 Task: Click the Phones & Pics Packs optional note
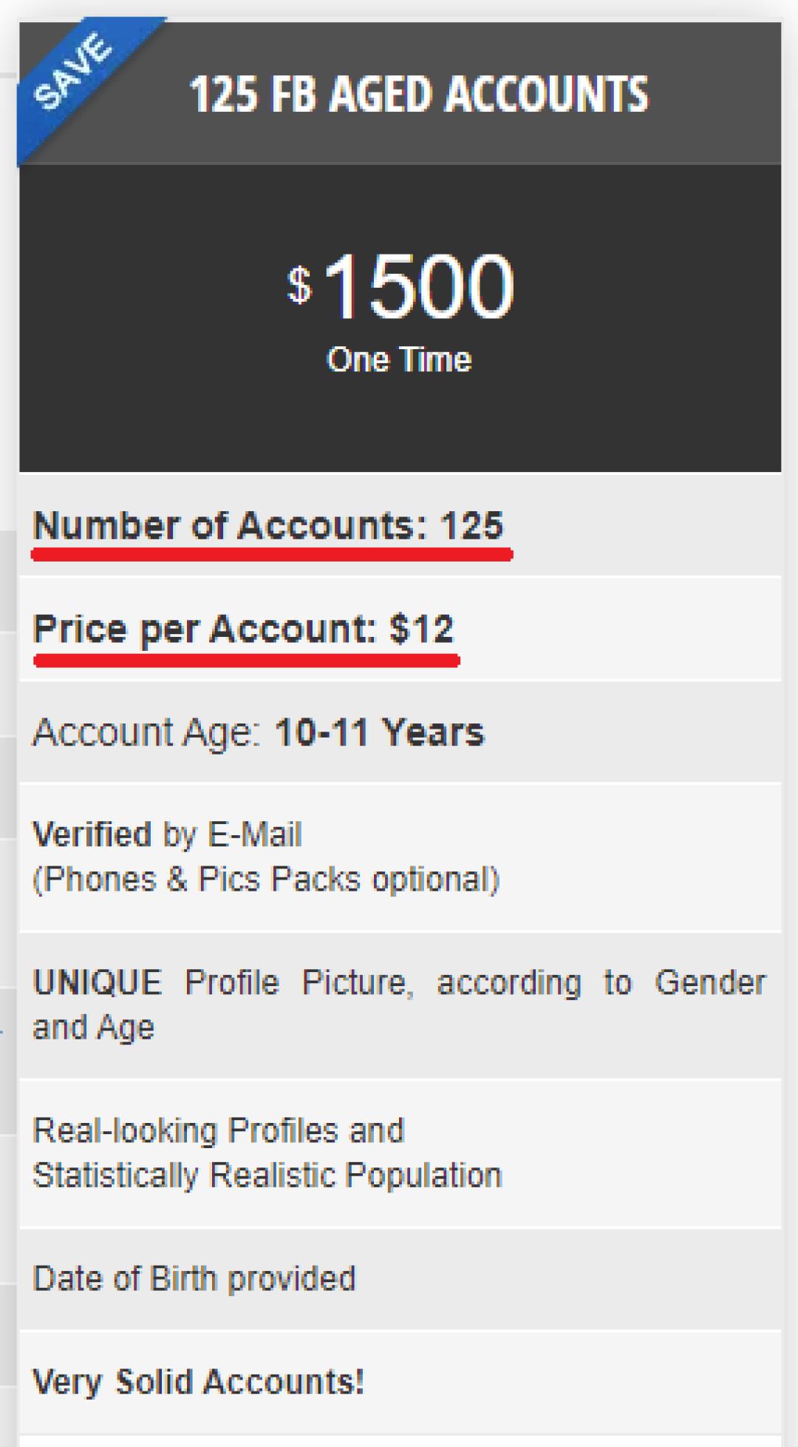tap(266, 880)
